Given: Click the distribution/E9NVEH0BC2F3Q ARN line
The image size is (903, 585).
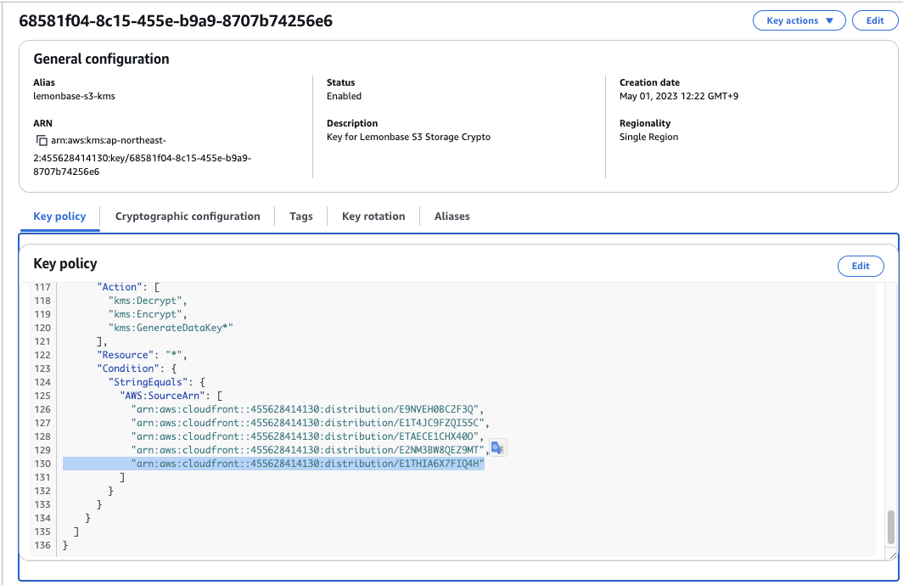Looking at the screenshot, I should 307,409.
